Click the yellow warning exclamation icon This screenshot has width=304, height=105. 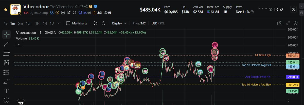[57, 13]
